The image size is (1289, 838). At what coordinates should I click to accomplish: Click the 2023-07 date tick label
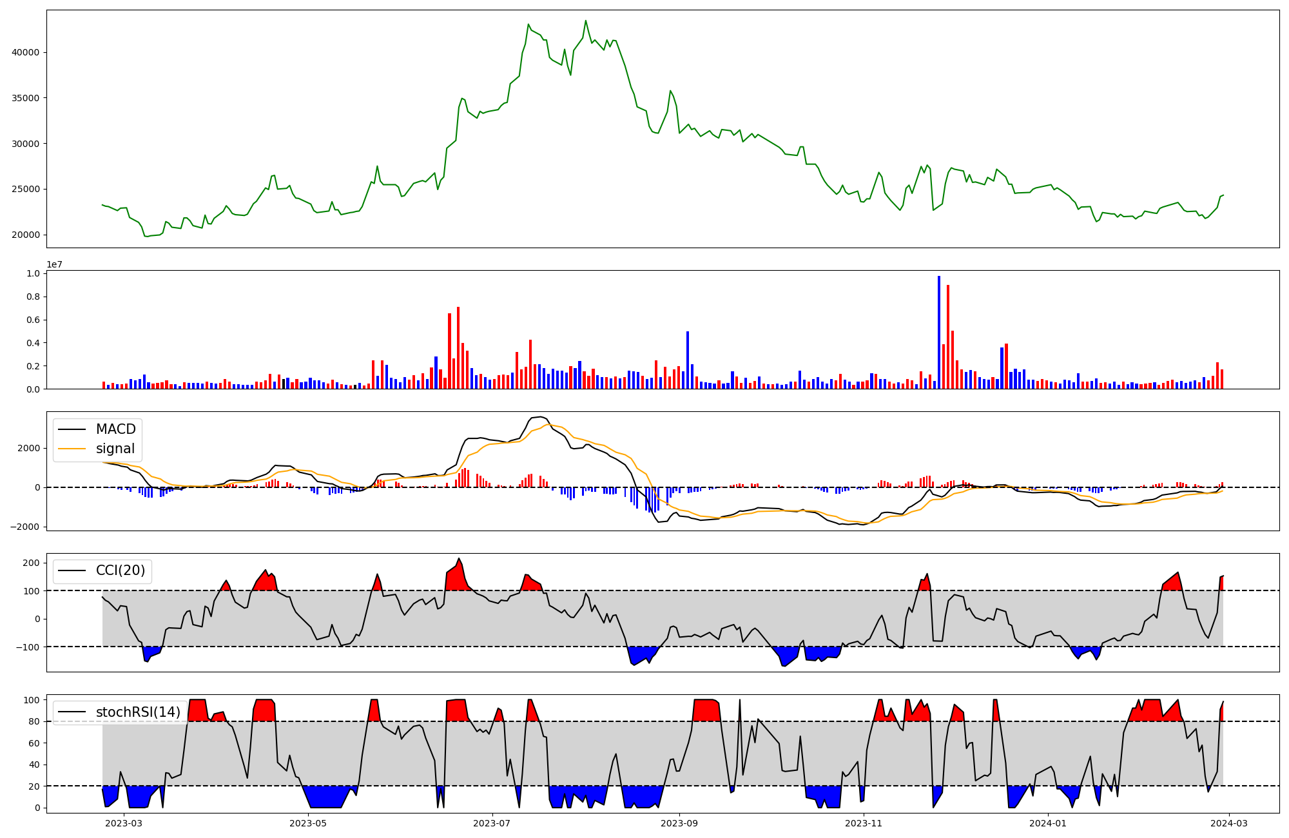click(492, 823)
